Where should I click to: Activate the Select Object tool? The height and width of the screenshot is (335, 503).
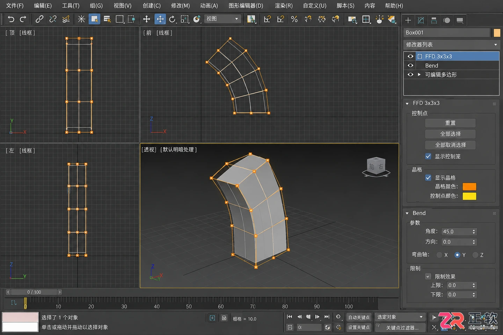coord(94,19)
